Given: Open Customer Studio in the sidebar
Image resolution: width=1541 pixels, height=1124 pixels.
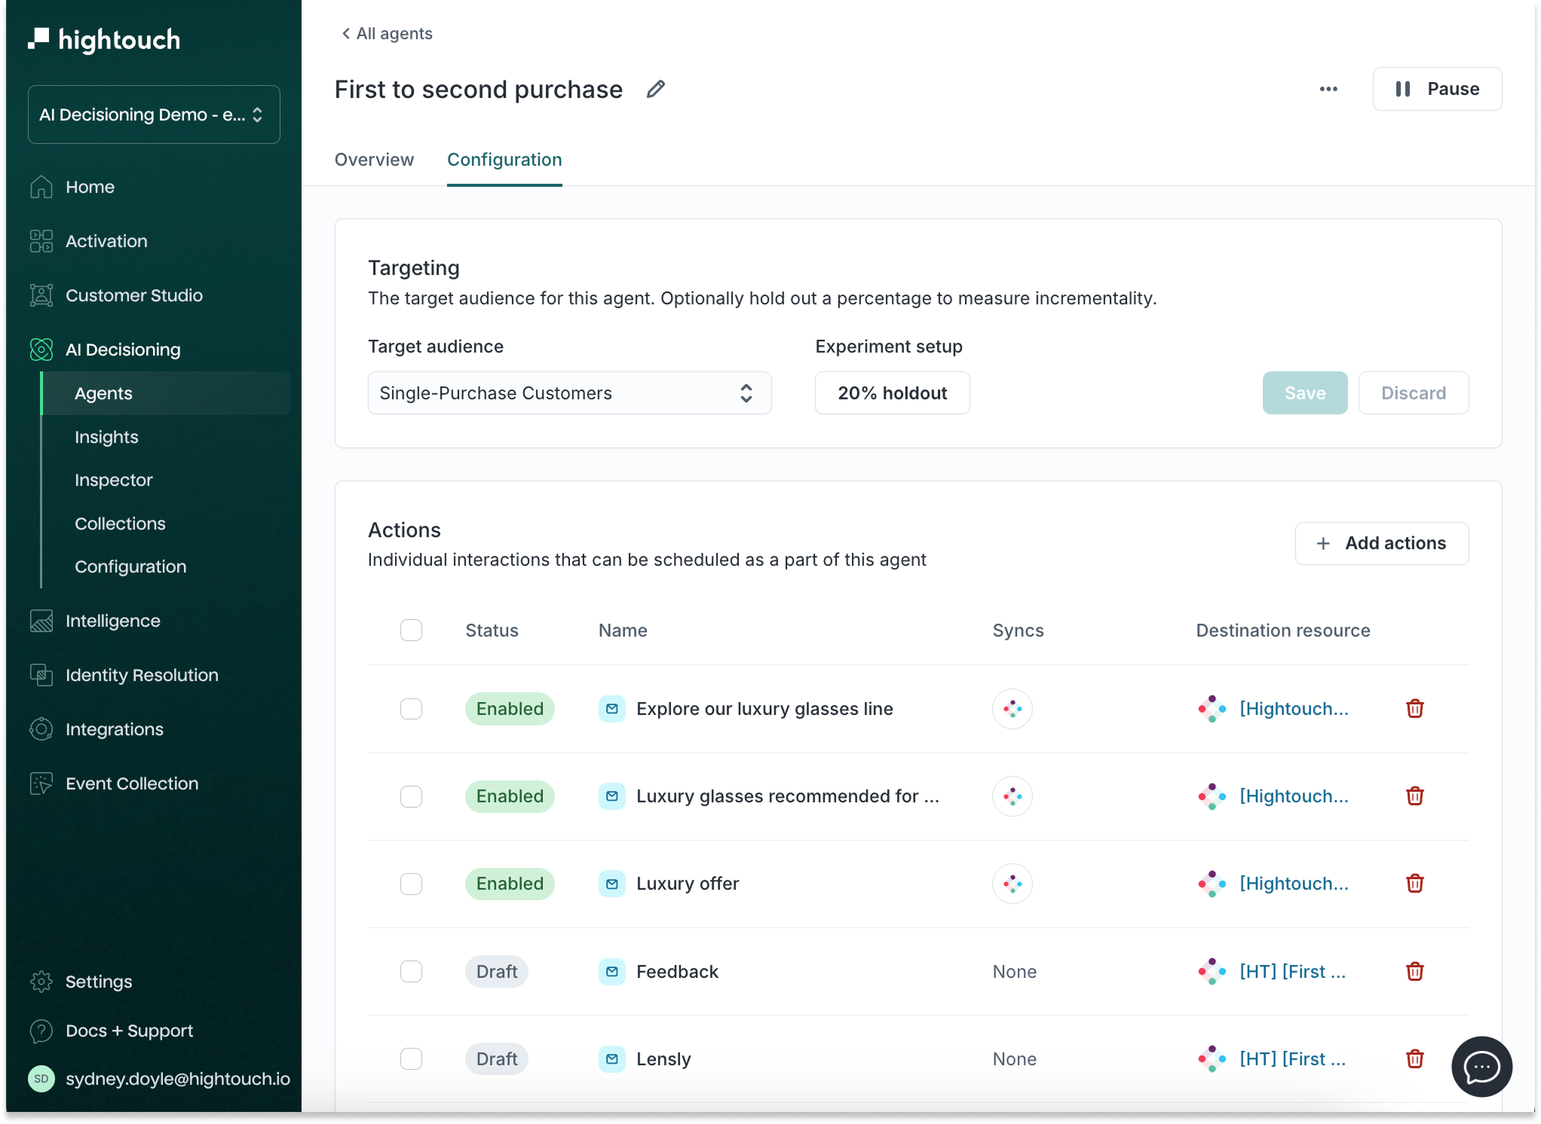Looking at the screenshot, I should coord(133,295).
